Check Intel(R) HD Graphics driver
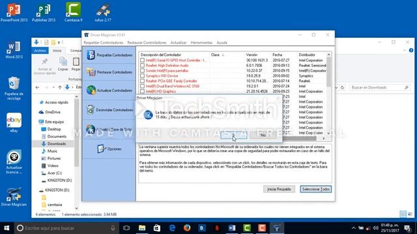417x234 pixels. 142,91
